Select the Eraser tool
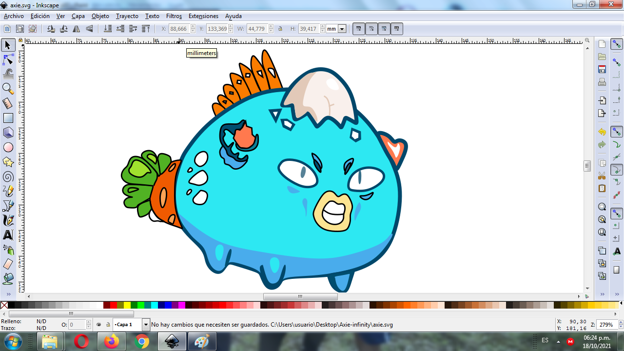624x351 pixels. coord(8,264)
